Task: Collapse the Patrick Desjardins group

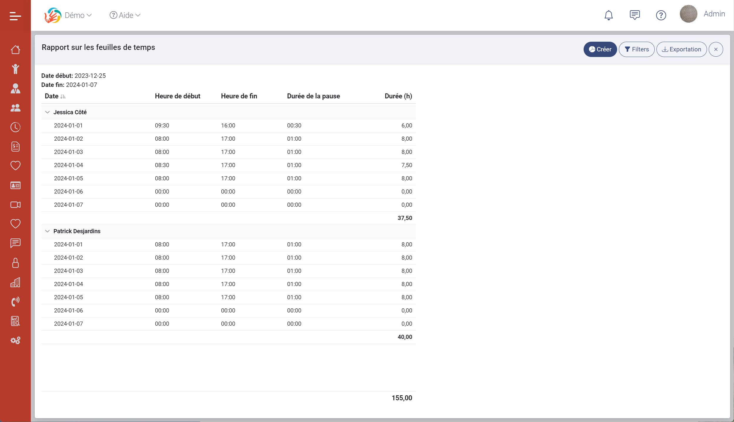Action: pyautogui.click(x=47, y=231)
